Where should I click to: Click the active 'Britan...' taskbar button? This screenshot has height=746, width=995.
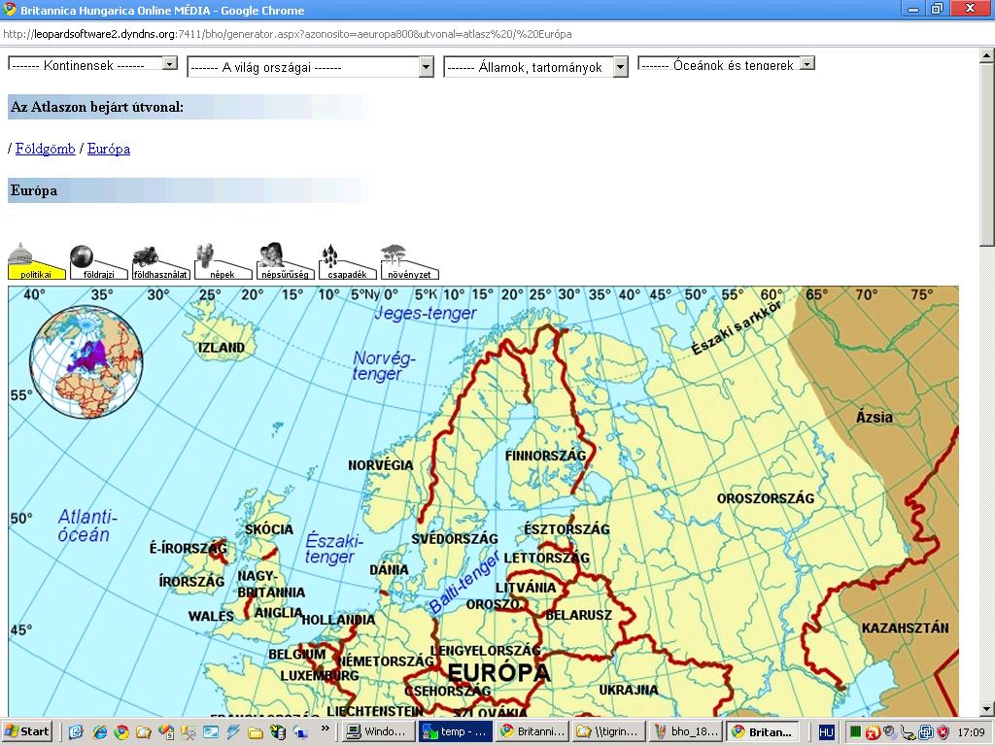tap(764, 731)
